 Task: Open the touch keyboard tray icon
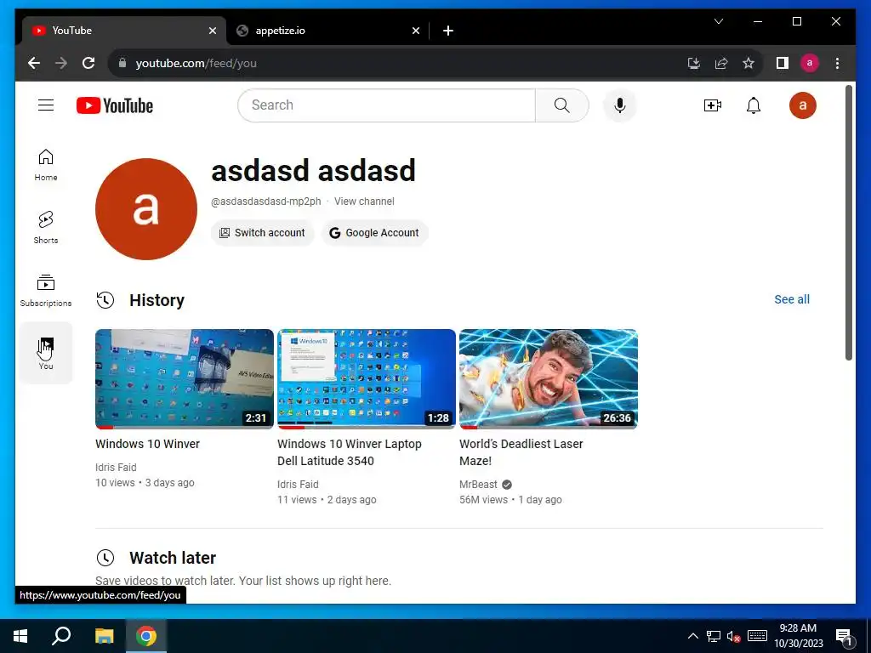pyautogui.click(x=757, y=636)
